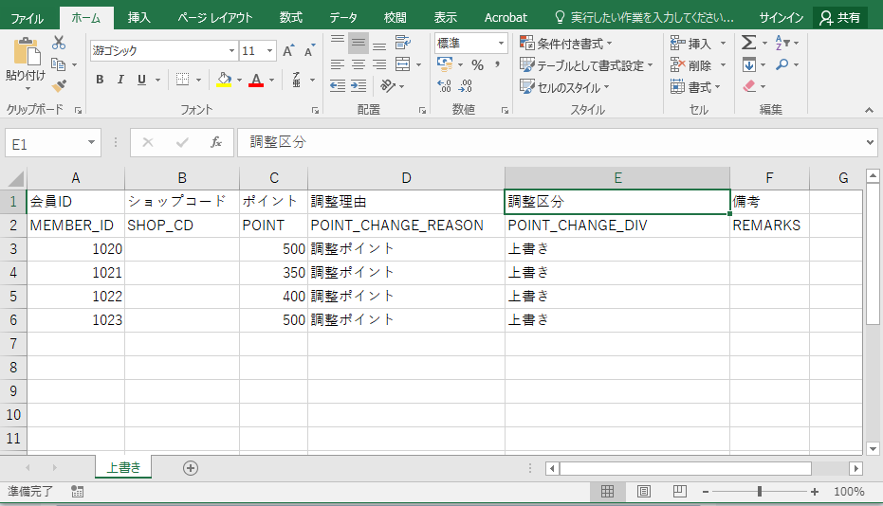Select the Format Painter brush icon
Viewport: 883px width, 506px height.
click(x=59, y=85)
